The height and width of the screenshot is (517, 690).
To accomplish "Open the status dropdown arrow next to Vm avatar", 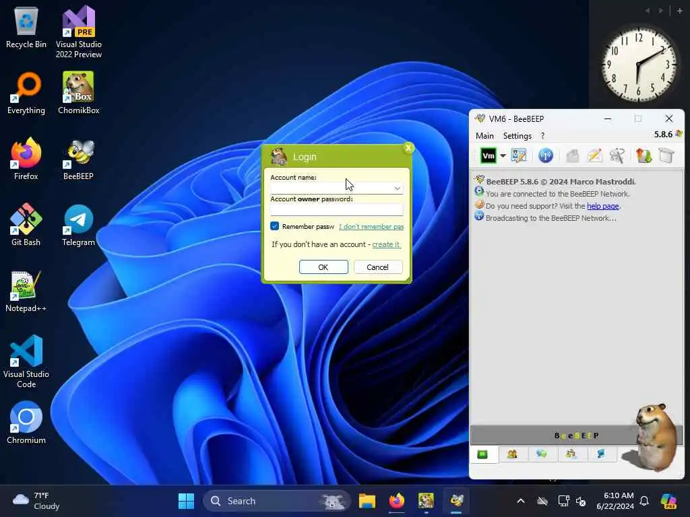I will 503,156.
